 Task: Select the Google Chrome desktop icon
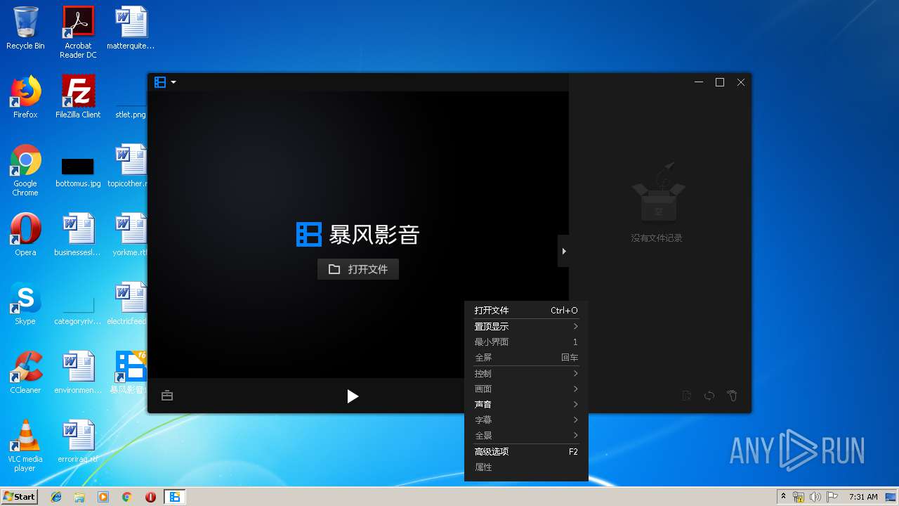point(25,170)
